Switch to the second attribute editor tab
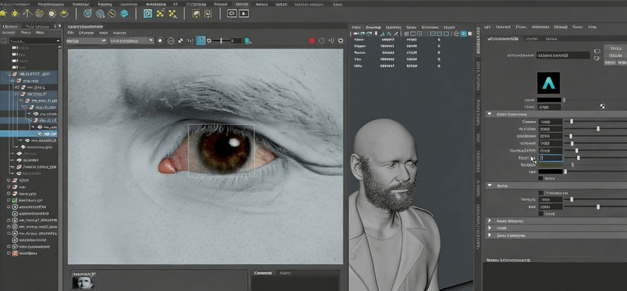 (x=531, y=39)
